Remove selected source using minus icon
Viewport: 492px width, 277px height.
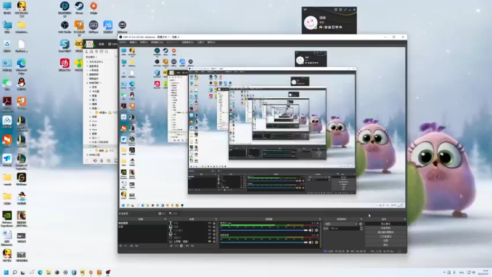point(176,246)
